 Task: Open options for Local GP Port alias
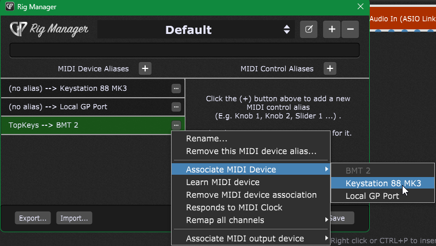click(x=176, y=107)
